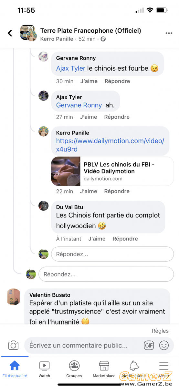The height and width of the screenshot is (389, 179).
Task: Tap J'aime under Du Val Btu comment
Action: tap(97, 239)
